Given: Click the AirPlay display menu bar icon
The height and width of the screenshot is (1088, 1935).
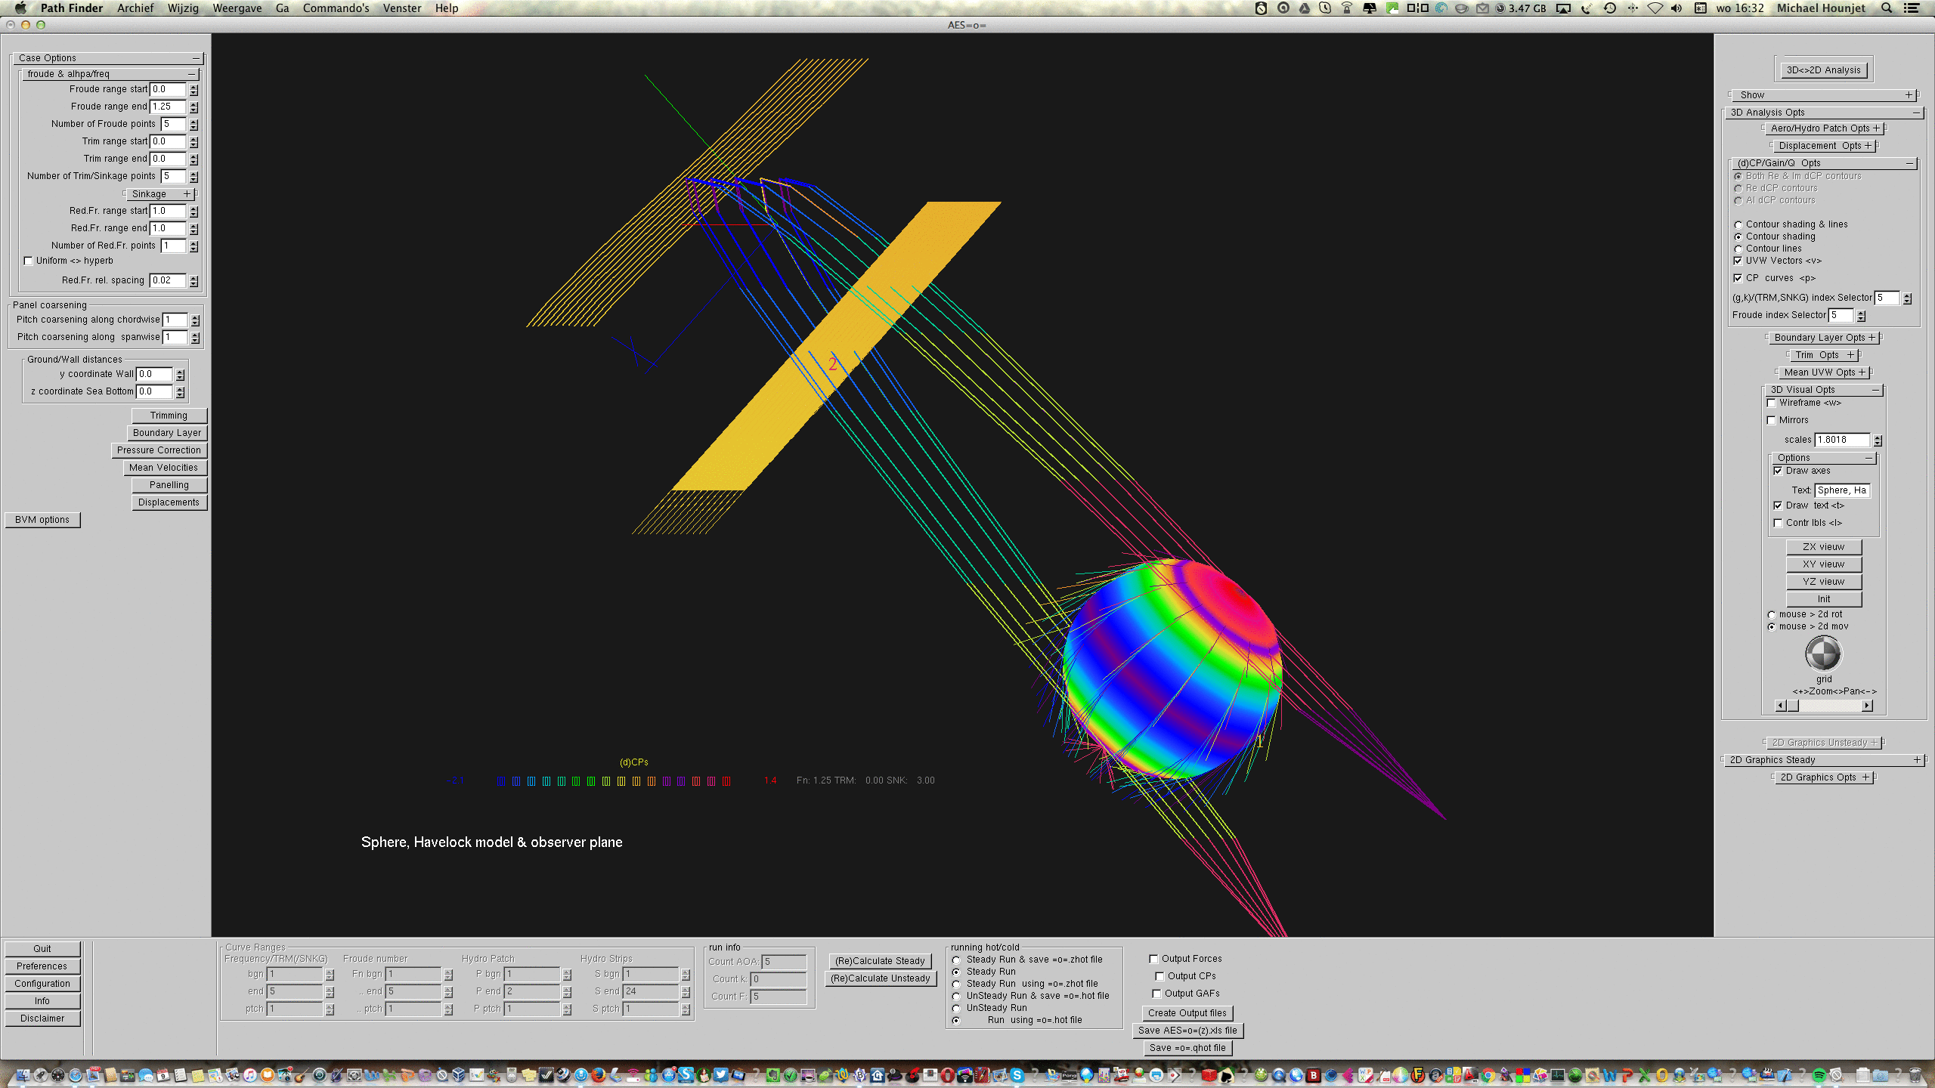Looking at the screenshot, I should [1563, 8].
